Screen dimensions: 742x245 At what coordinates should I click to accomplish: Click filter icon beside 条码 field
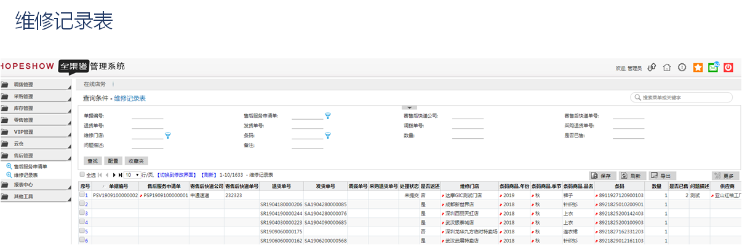tap(328, 135)
